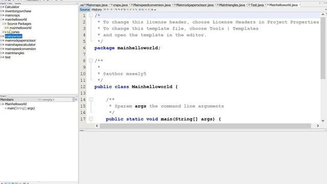Click the editor vertical scrollbar down arrow
This screenshot has height=184, width=327.
tap(323, 121)
